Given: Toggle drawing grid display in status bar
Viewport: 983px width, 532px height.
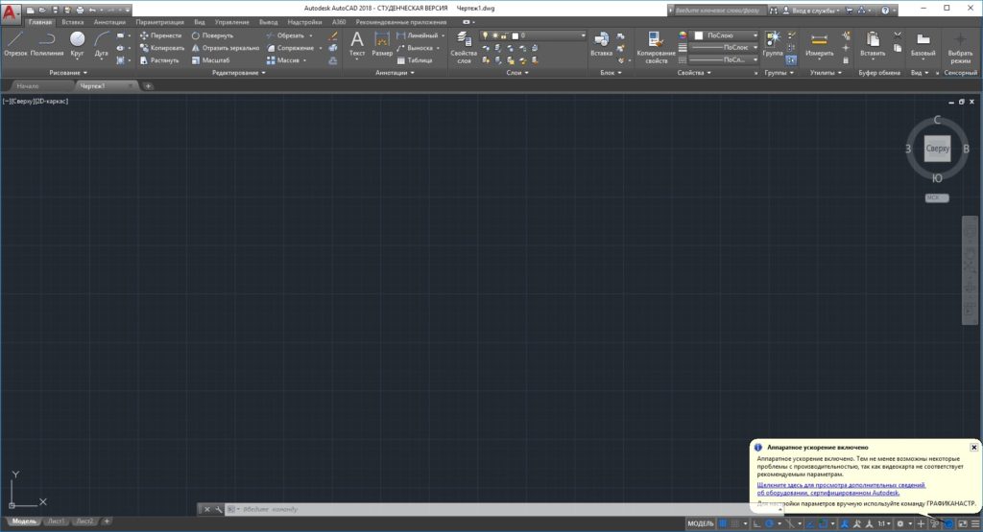Looking at the screenshot, I should click(723, 523).
